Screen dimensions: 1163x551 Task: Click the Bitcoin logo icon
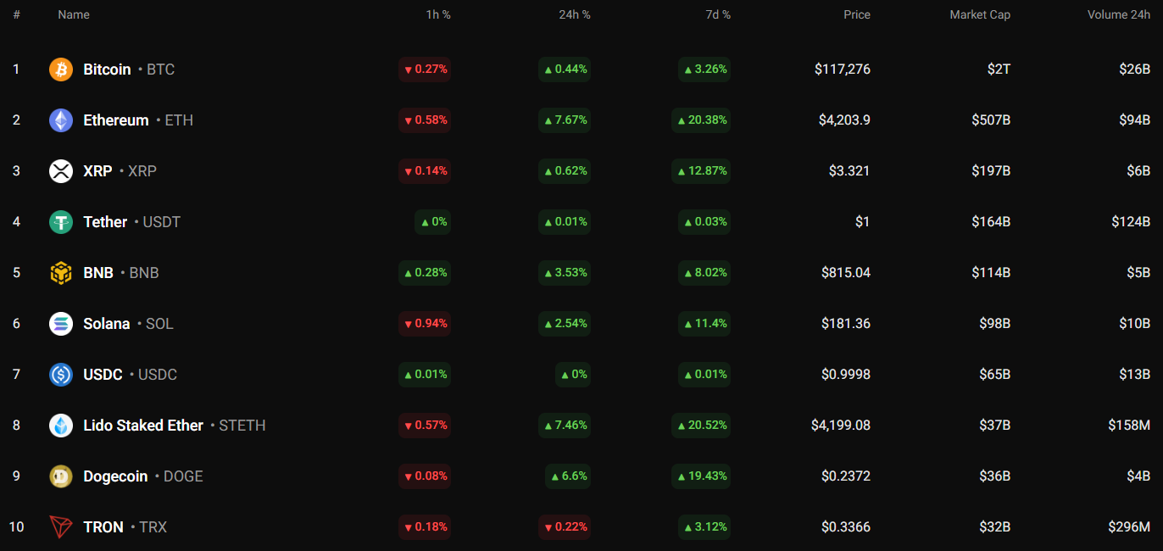tap(60, 69)
